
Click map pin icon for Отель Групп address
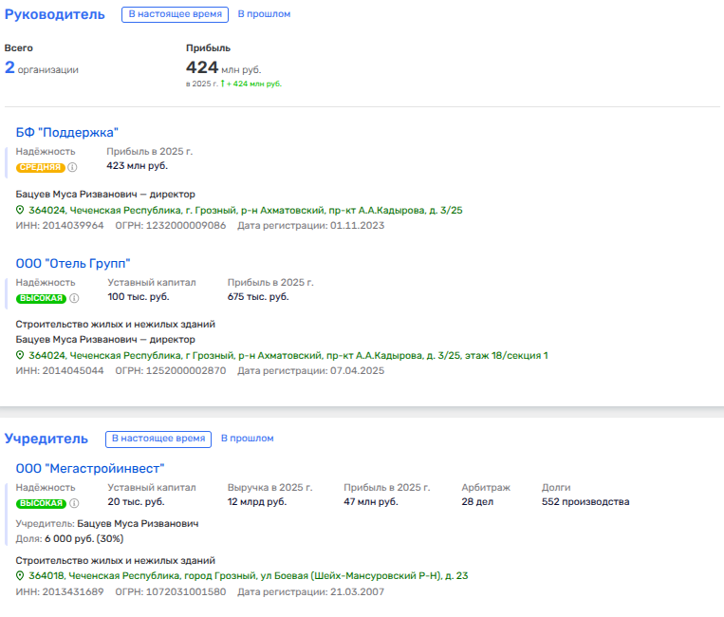coord(20,356)
